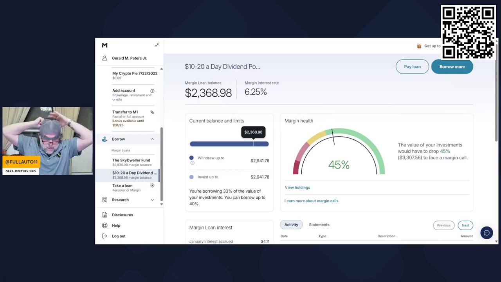Click the Description column header
The height and width of the screenshot is (282, 501).
tap(386, 236)
